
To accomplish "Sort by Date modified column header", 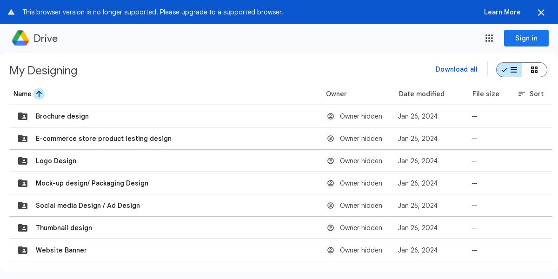I will click(421, 94).
